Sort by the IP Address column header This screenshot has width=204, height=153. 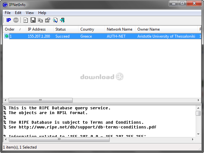pos(40,29)
